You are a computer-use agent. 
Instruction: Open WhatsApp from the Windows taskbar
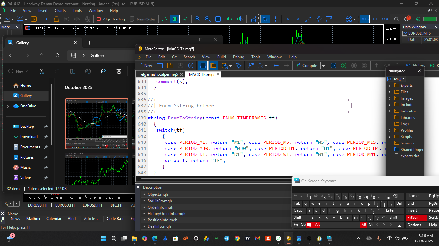(278, 238)
